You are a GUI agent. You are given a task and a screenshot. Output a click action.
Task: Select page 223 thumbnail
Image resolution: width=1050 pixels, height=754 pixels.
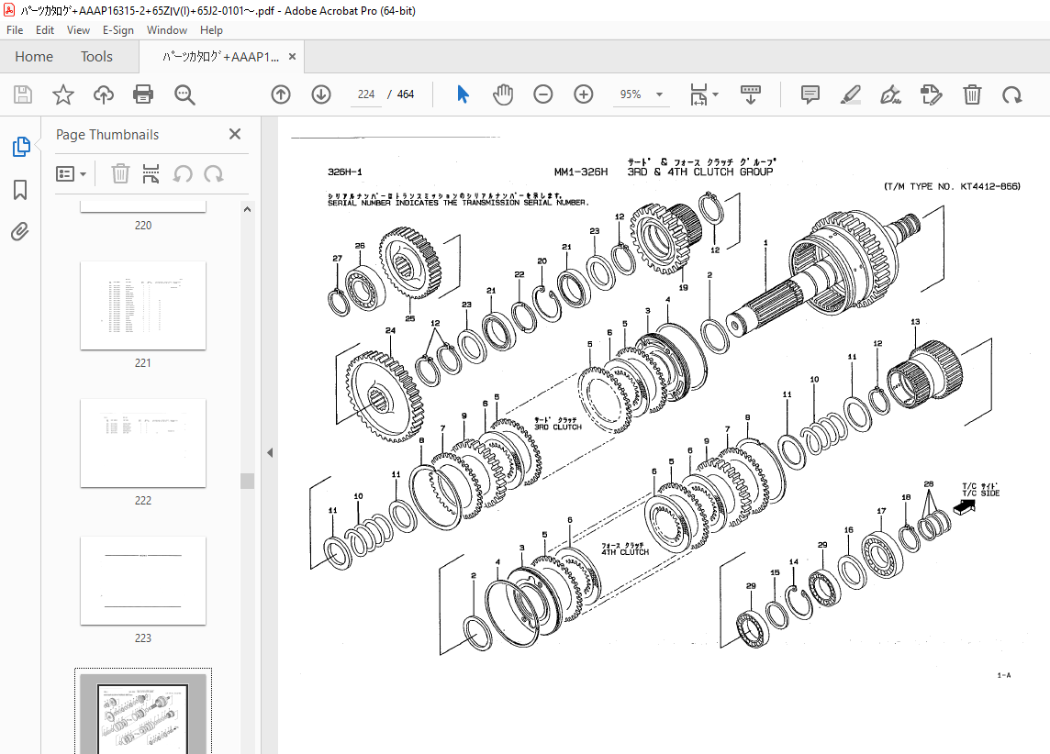point(142,581)
